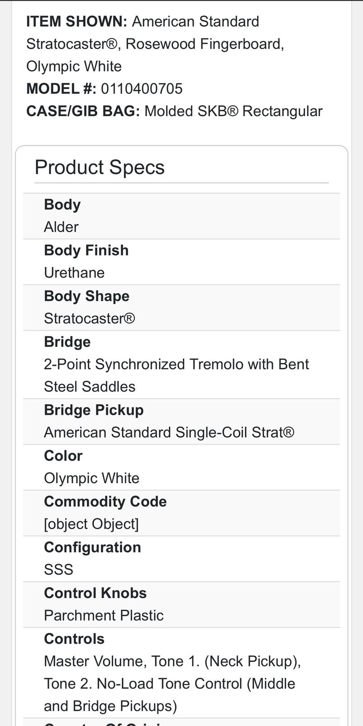Image resolution: width=363 pixels, height=726 pixels.
Task: Click the [object Object] value
Action: (x=91, y=524)
